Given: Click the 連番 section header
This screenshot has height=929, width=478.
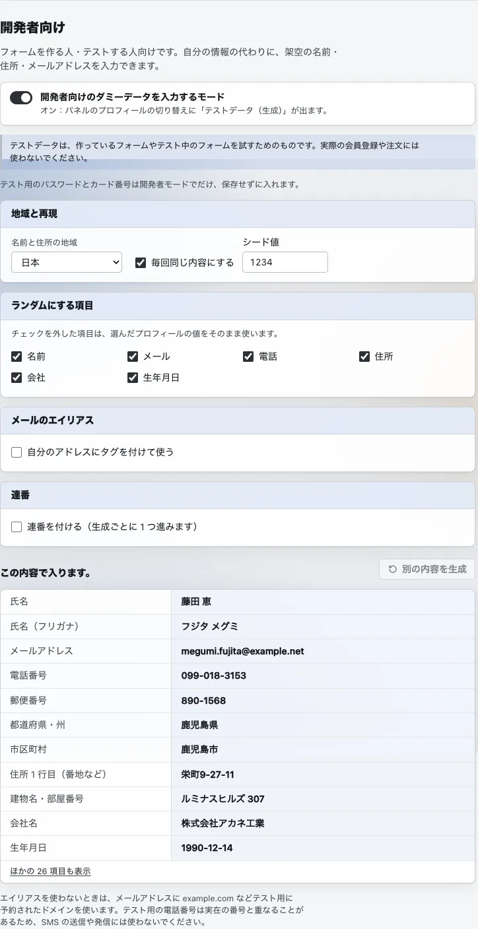Looking at the screenshot, I should click(x=238, y=495).
